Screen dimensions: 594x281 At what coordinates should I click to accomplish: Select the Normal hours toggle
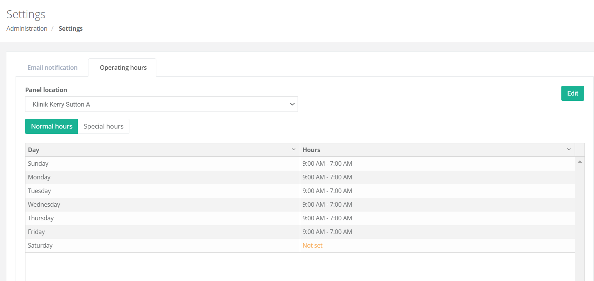(x=52, y=126)
